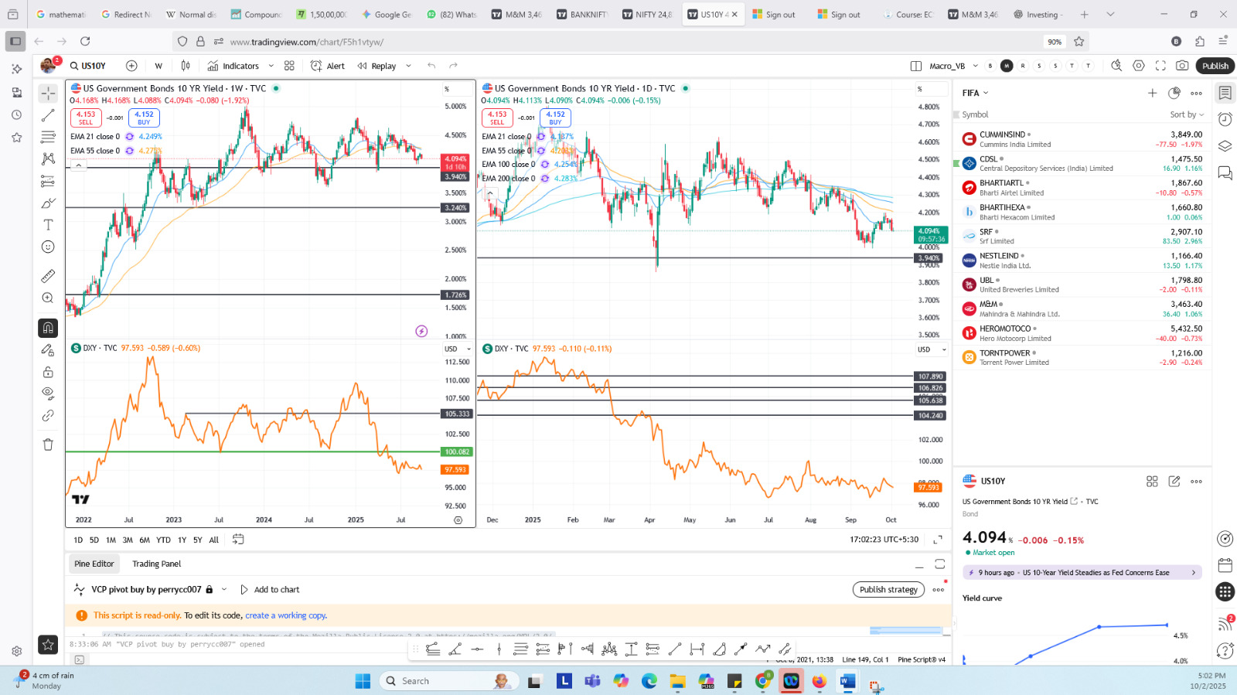Screen dimensions: 1237x695
Task: Open the Sort by dropdown
Action: click(1187, 114)
